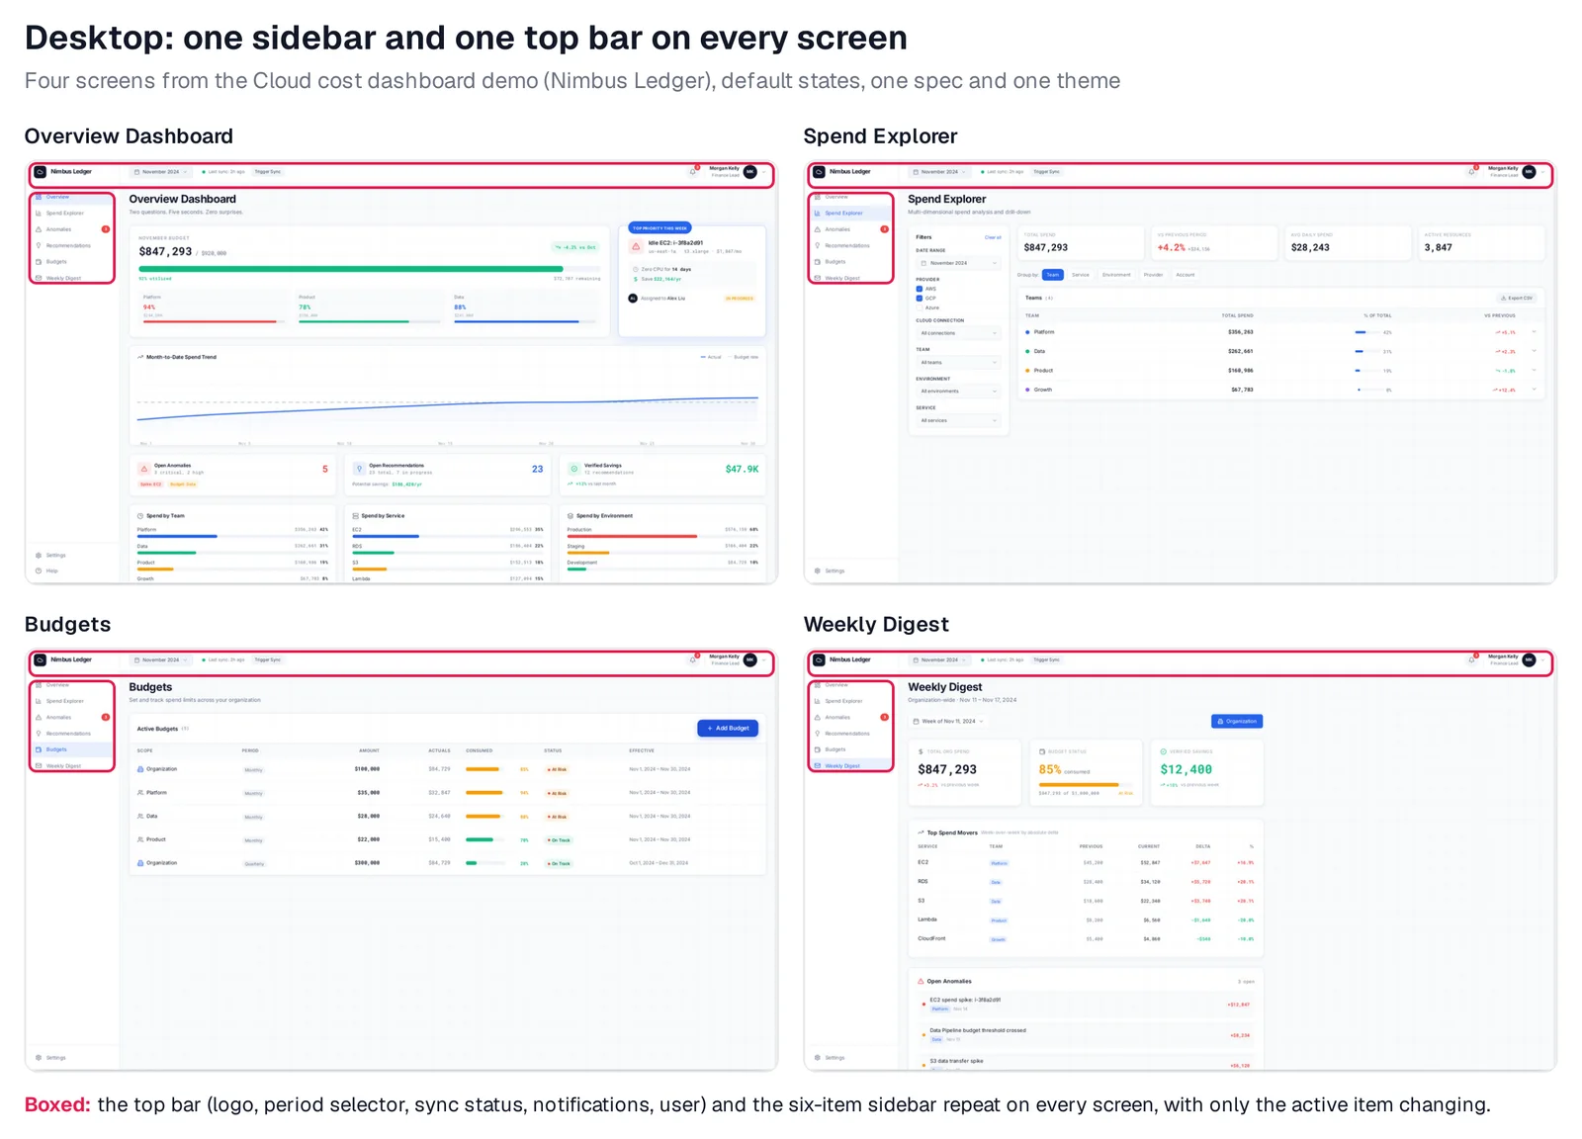Open Recommendations in the Budgets screen sidebar
This screenshot has height=1139, width=1582.
(72, 734)
